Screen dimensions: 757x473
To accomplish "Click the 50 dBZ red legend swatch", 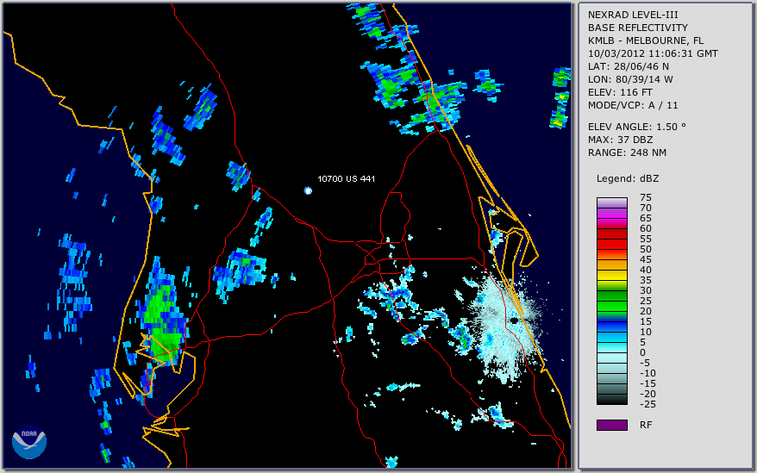I will [611, 244].
